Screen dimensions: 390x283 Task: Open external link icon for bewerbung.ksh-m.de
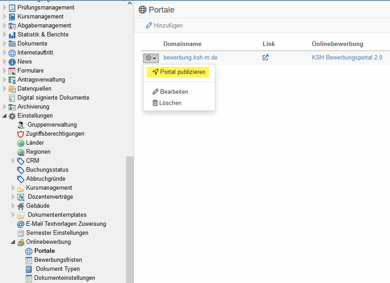tap(266, 58)
